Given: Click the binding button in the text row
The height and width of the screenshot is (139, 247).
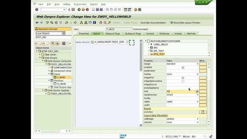Looking at the screenshot, I should coord(203,92).
